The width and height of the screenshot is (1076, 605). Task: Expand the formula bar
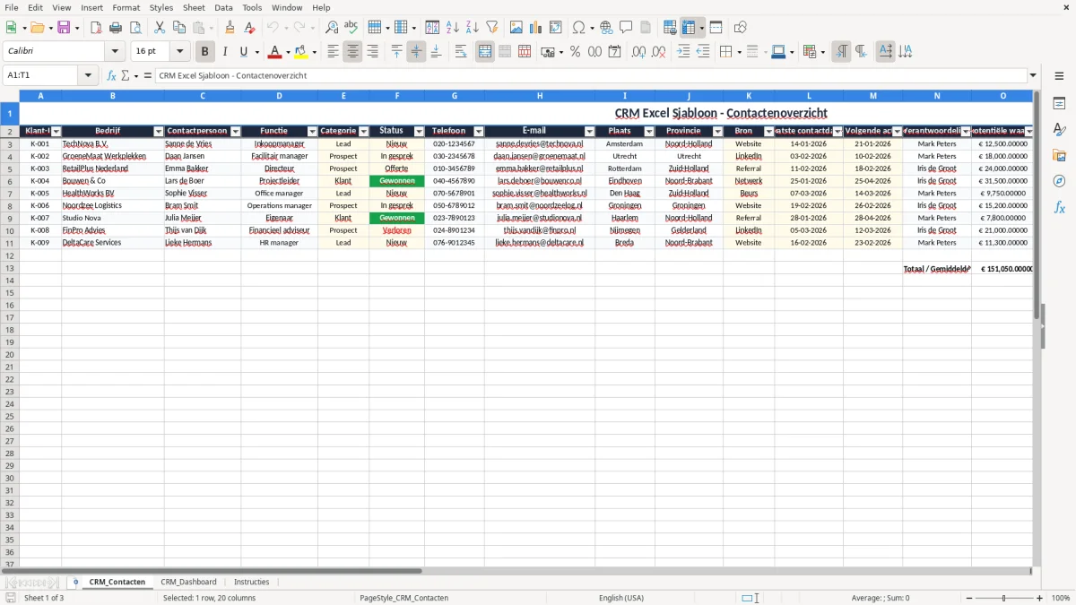click(x=1033, y=75)
